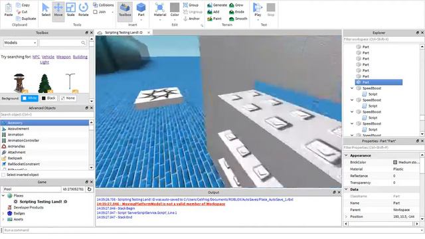Select the watchtower model thumbnail
425x239 pixels.
(x=20, y=83)
